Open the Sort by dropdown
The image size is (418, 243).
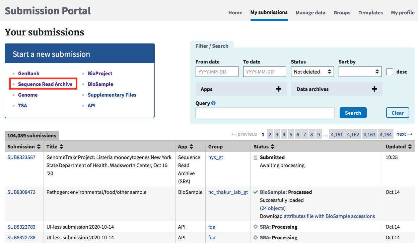[360, 72]
